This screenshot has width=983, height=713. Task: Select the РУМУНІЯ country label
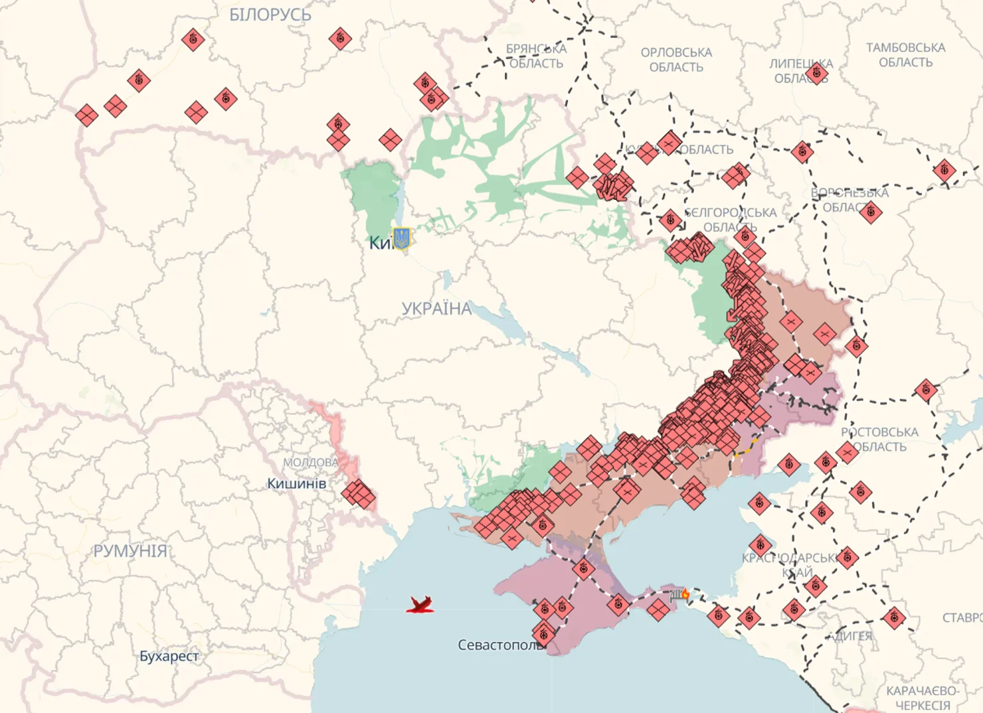click(130, 550)
